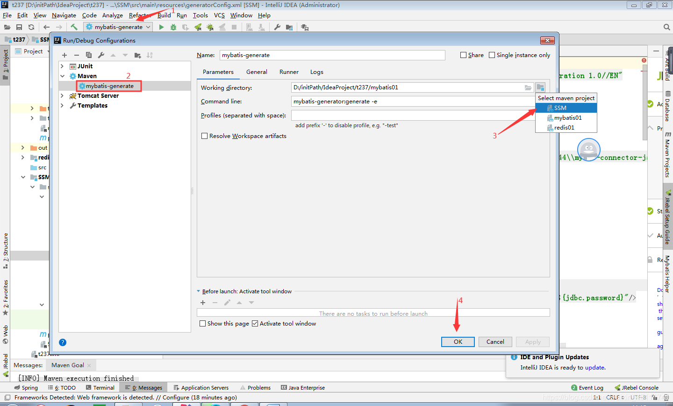Open the VCS menu

(x=219, y=15)
